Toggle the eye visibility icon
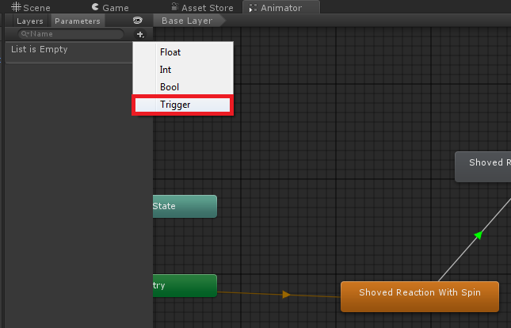This screenshot has width=511, height=328. [138, 21]
